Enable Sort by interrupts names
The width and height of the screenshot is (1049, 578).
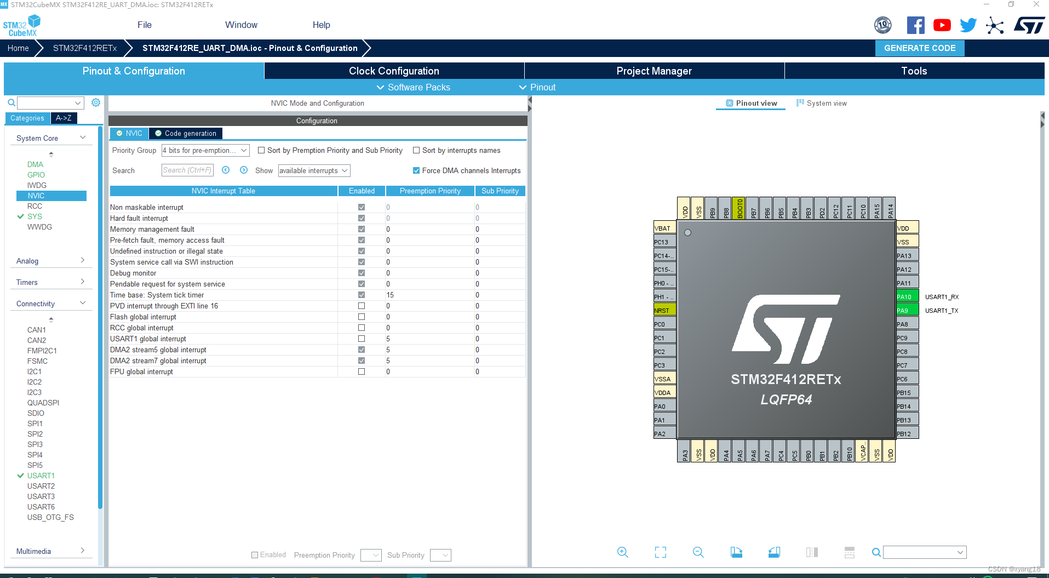coord(417,150)
